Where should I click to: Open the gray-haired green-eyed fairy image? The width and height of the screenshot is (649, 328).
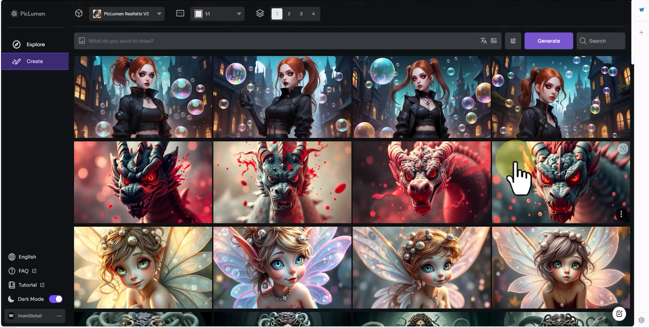pos(561,267)
